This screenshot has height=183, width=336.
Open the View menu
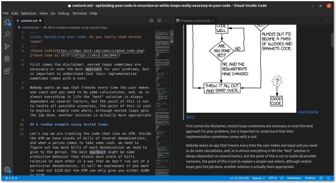tap(44, 13)
